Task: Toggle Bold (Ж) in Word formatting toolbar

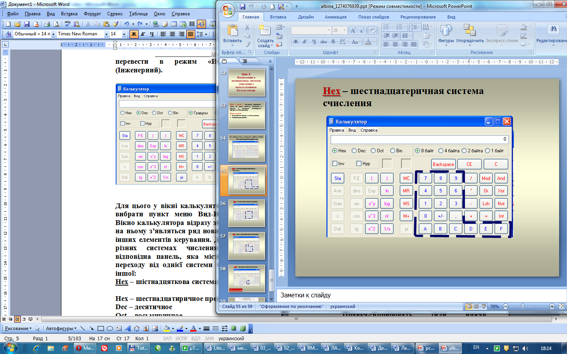Action: click(134, 34)
